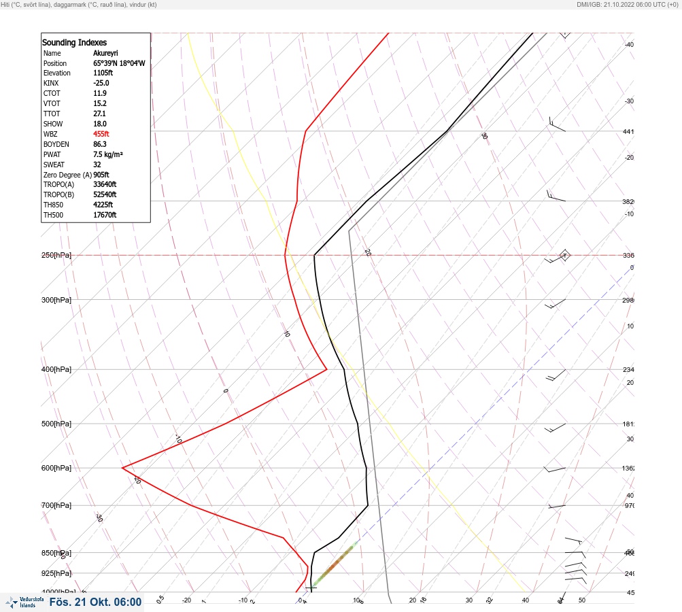Click the -20 label on the temperature axis

pyautogui.click(x=186, y=600)
